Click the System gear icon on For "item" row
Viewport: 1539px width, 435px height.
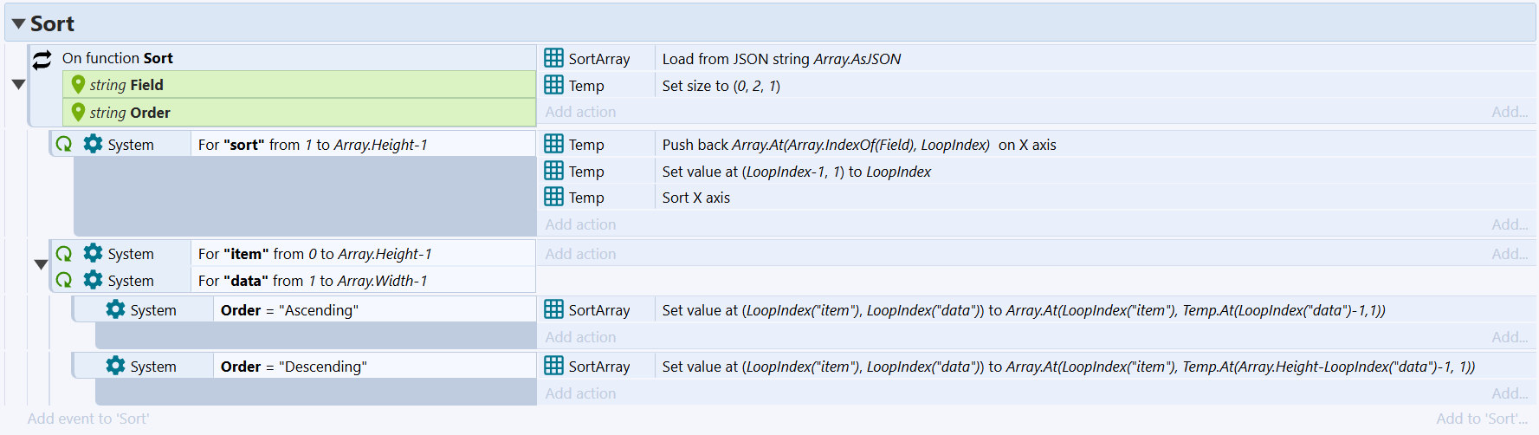click(x=93, y=253)
